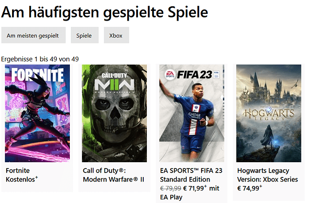Open the Call of Duty Modern Warfare II cover
The height and width of the screenshot is (203, 309).
(114, 113)
